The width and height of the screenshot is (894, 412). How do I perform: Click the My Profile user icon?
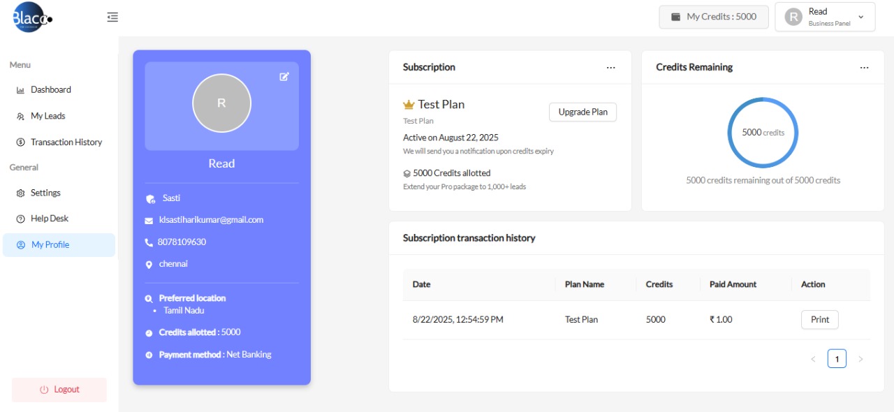(x=21, y=245)
